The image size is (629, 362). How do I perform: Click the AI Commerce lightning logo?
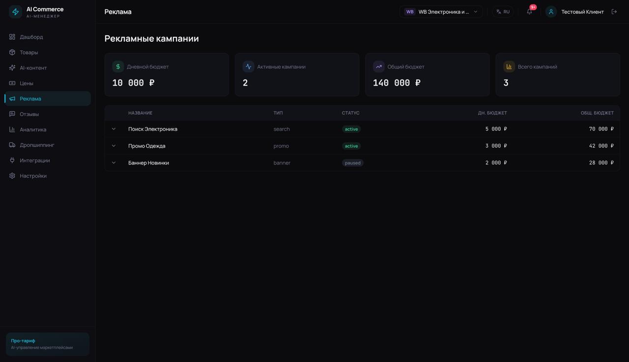(x=16, y=12)
